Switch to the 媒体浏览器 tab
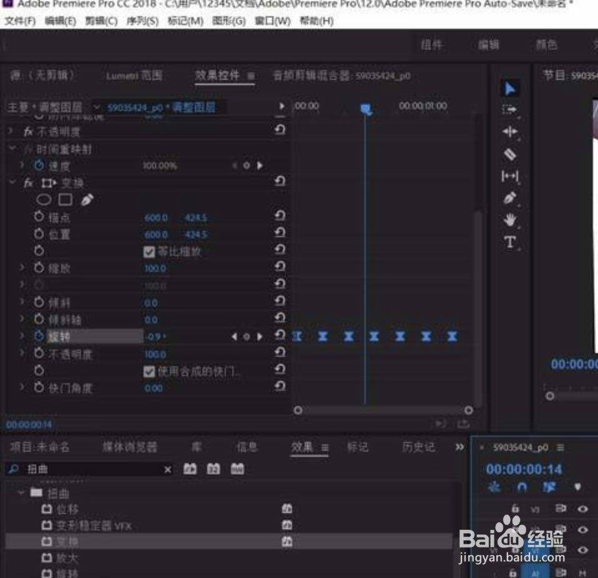 click(x=130, y=447)
